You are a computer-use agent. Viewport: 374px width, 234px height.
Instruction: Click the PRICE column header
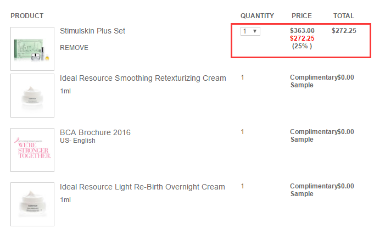click(302, 16)
